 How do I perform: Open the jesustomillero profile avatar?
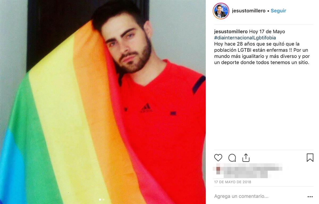coord(221,11)
